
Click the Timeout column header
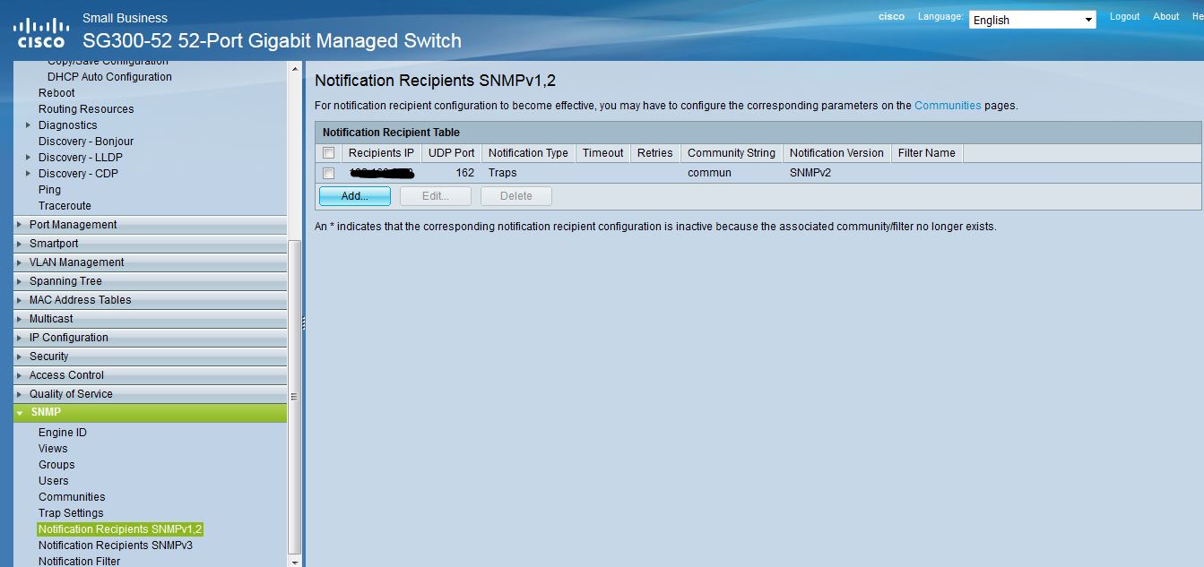(602, 153)
